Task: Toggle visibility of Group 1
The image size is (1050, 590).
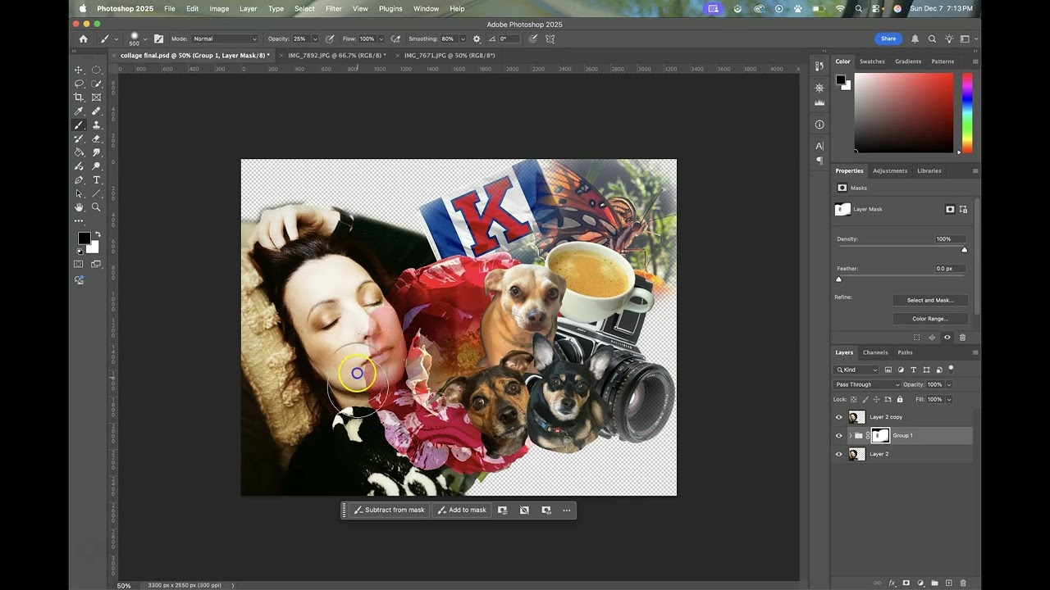Action: (838, 435)
